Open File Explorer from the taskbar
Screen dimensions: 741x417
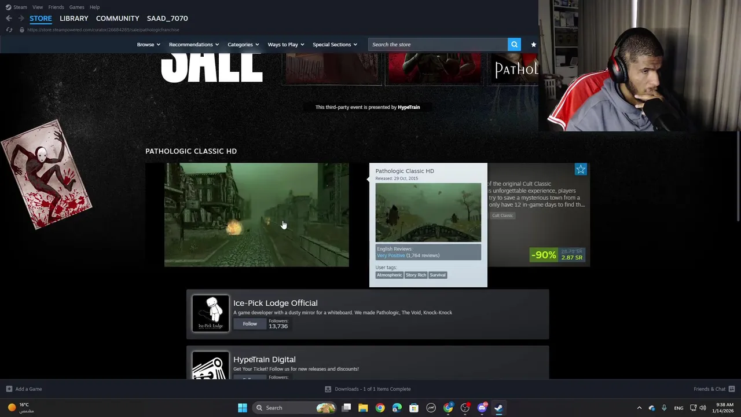coord(363,408)
